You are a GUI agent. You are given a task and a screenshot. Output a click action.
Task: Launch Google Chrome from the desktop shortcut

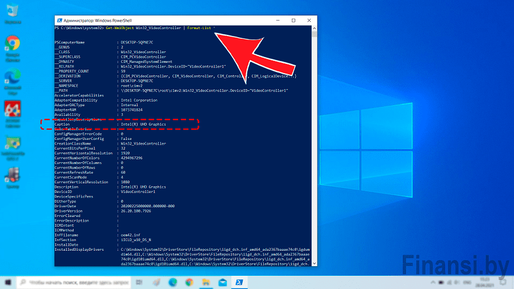pos(13,48)
